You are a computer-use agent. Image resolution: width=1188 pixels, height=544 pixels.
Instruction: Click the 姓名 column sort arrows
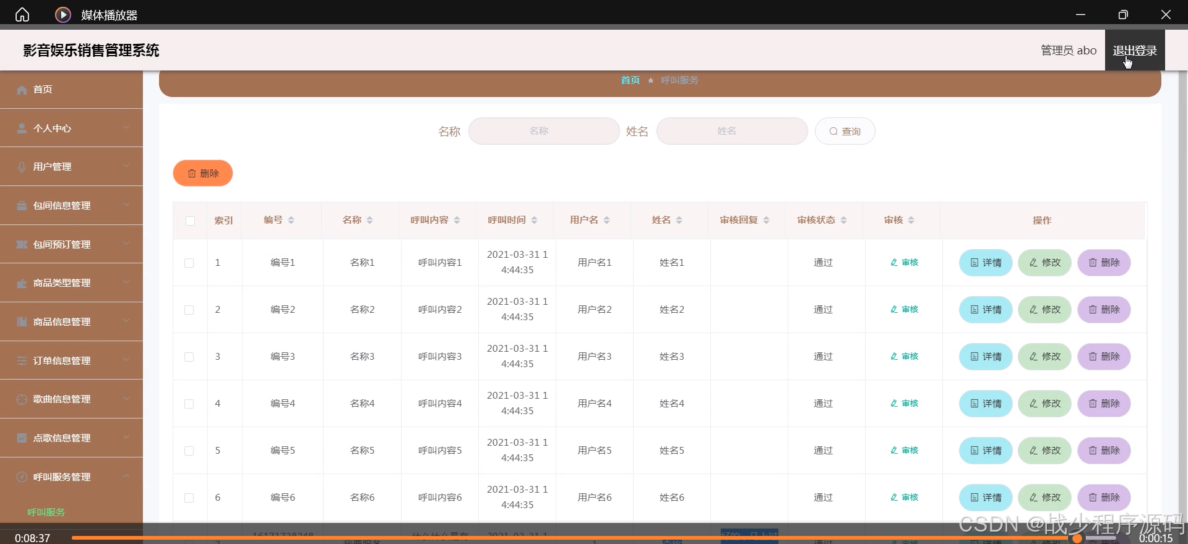click(x=679, y=220)
